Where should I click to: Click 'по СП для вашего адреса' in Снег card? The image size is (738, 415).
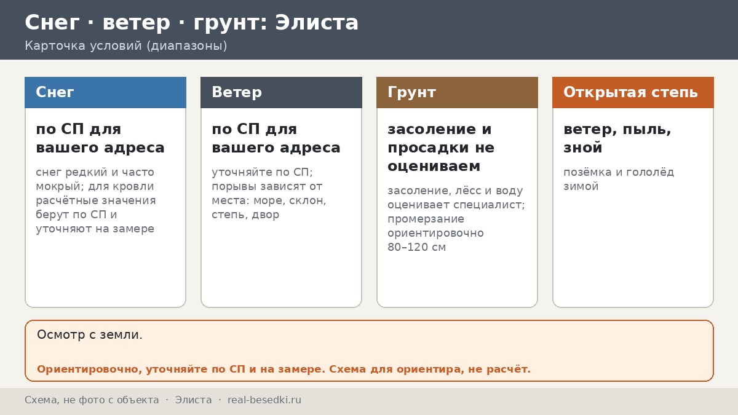click(x=100, y=138)
